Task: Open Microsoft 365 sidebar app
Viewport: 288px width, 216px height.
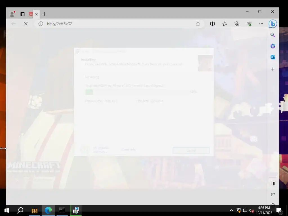Action: click(273, 46)
